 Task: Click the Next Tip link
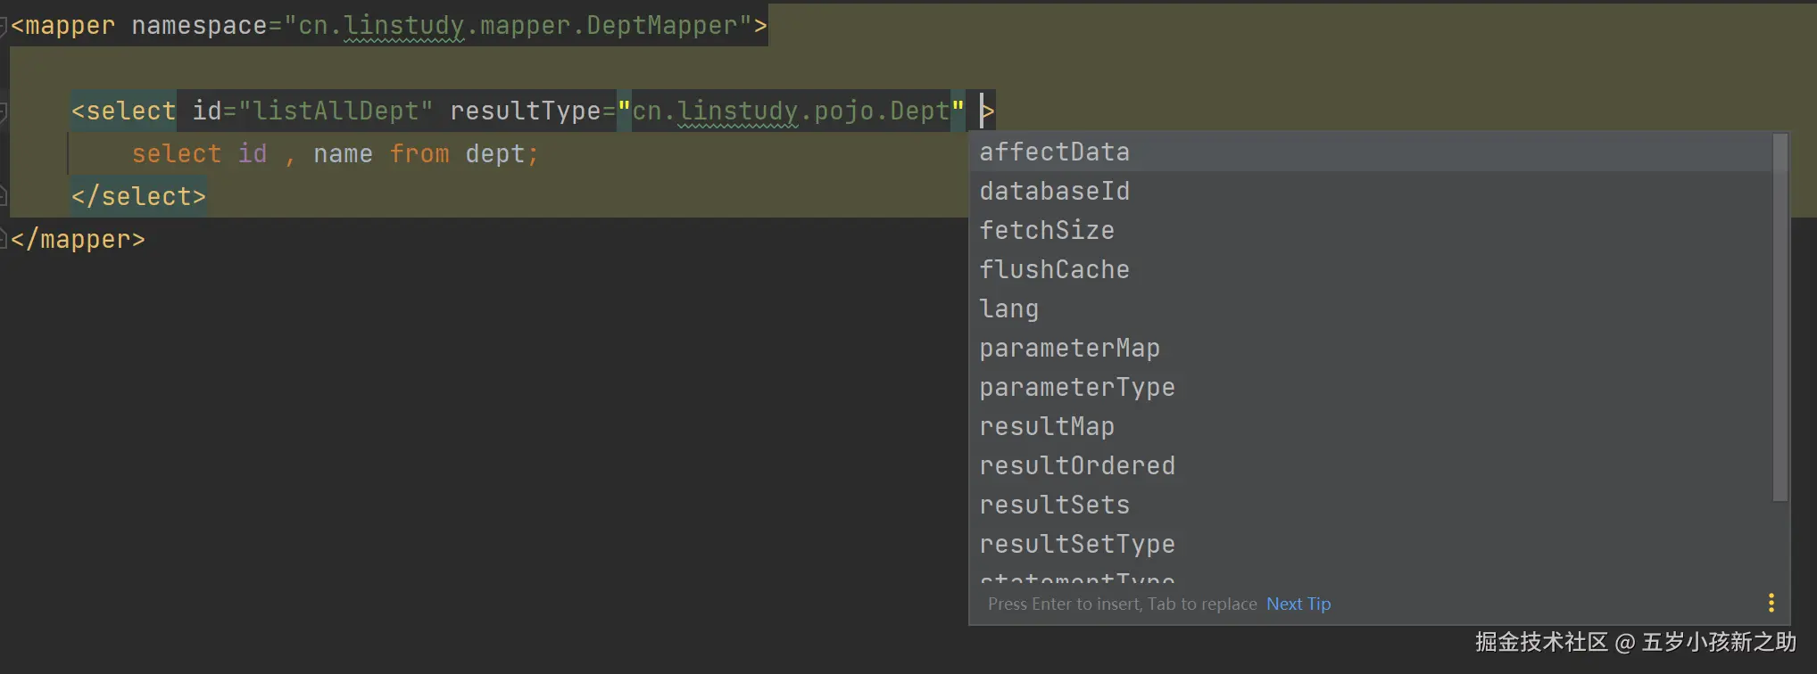(1298, 604)
